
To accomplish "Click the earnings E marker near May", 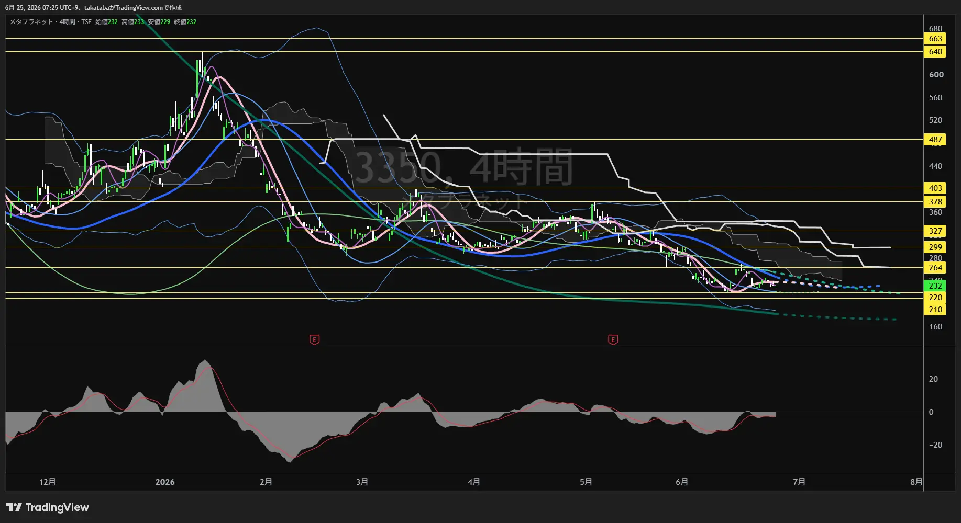I will (x=613, y=340).
